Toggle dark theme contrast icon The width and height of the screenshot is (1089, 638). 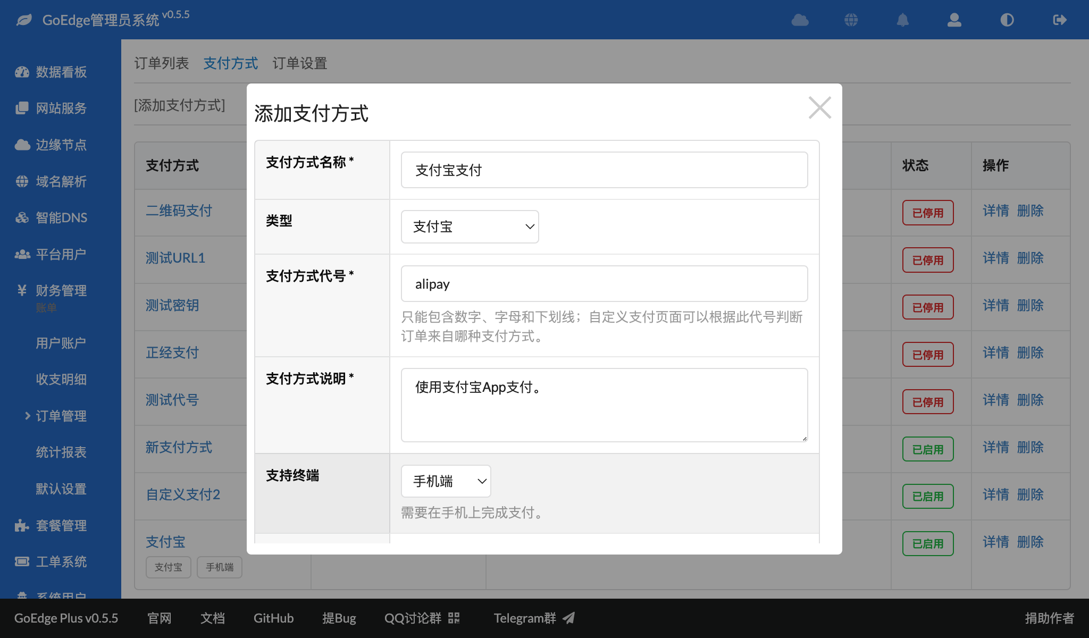1007,20
